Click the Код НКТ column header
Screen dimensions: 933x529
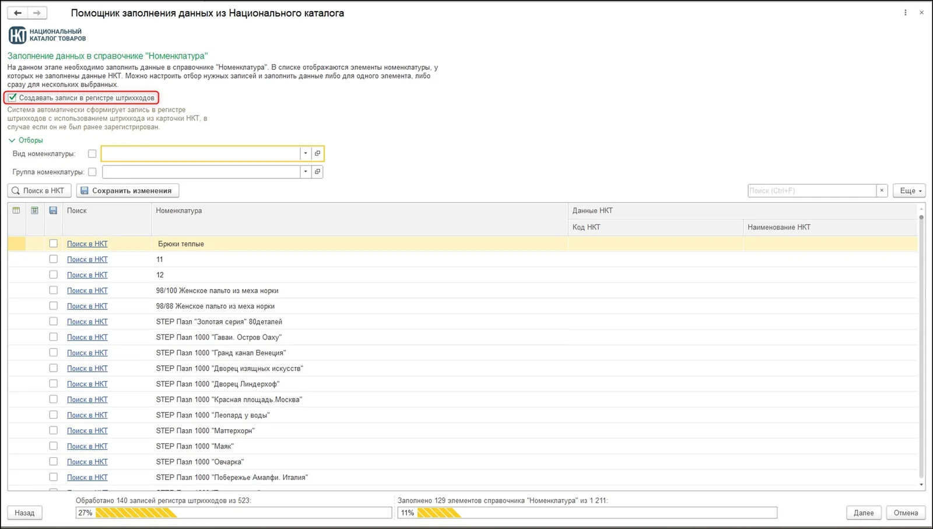coord(655,227)
